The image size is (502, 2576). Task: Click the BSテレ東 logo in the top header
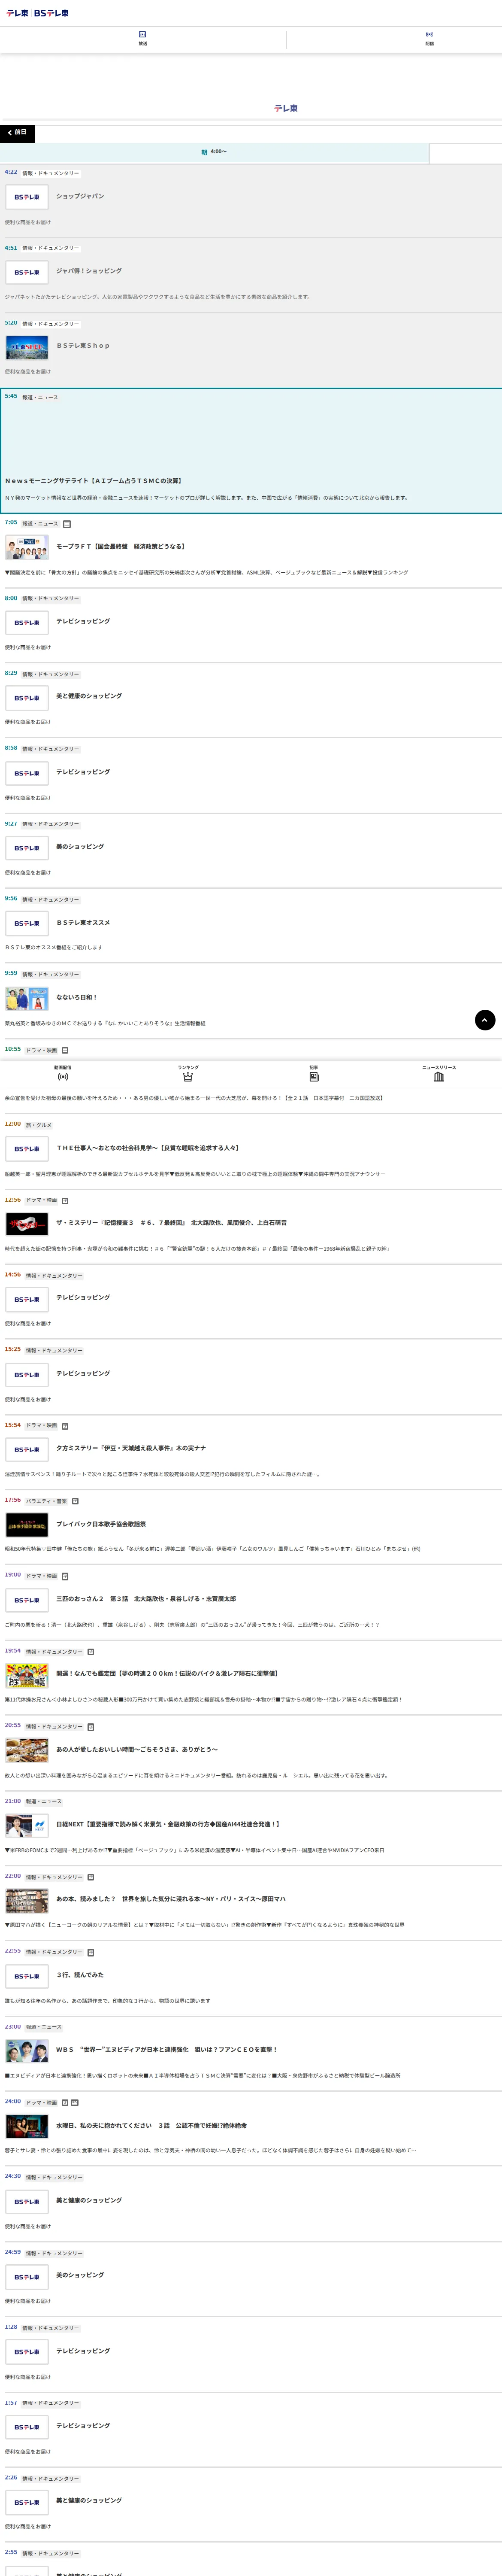52,13
